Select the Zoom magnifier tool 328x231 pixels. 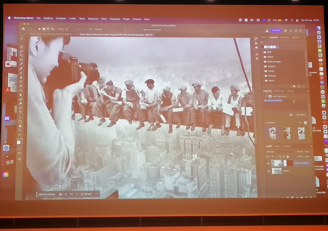coord(20,130)
